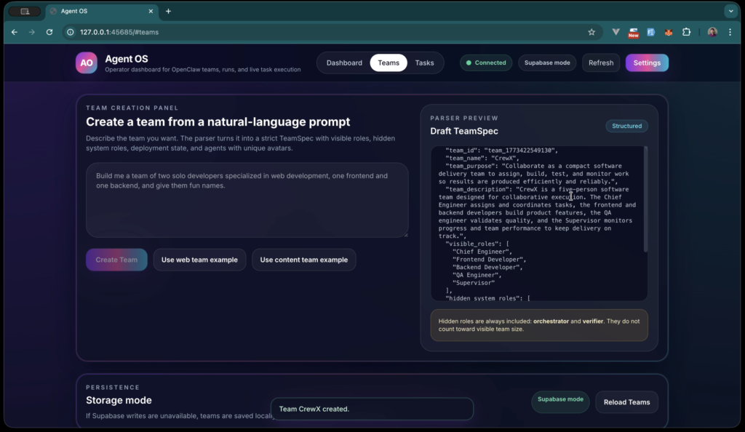Screen dimensions: 745x432
Task: Open the browser extensions puzzle icon
Action: (x=687, y=32)
